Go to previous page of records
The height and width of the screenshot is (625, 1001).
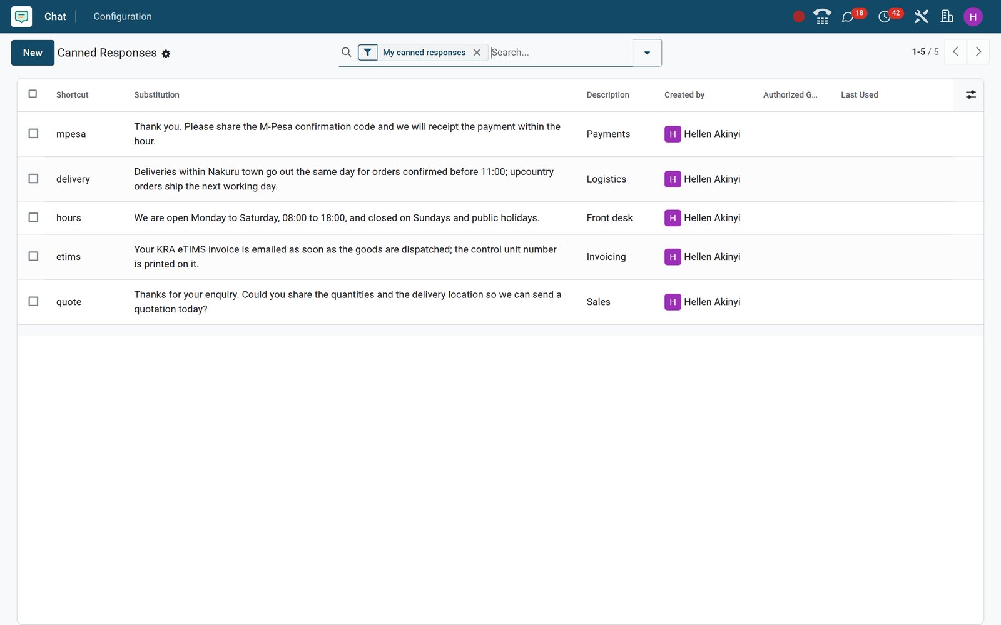point(955,52)
